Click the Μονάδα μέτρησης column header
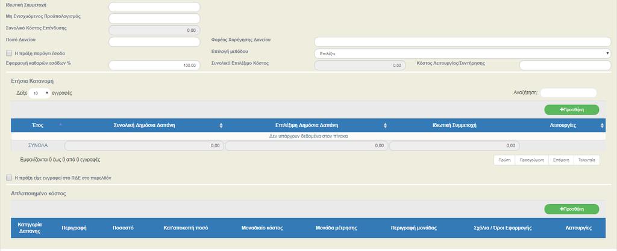 pos(336,228)
